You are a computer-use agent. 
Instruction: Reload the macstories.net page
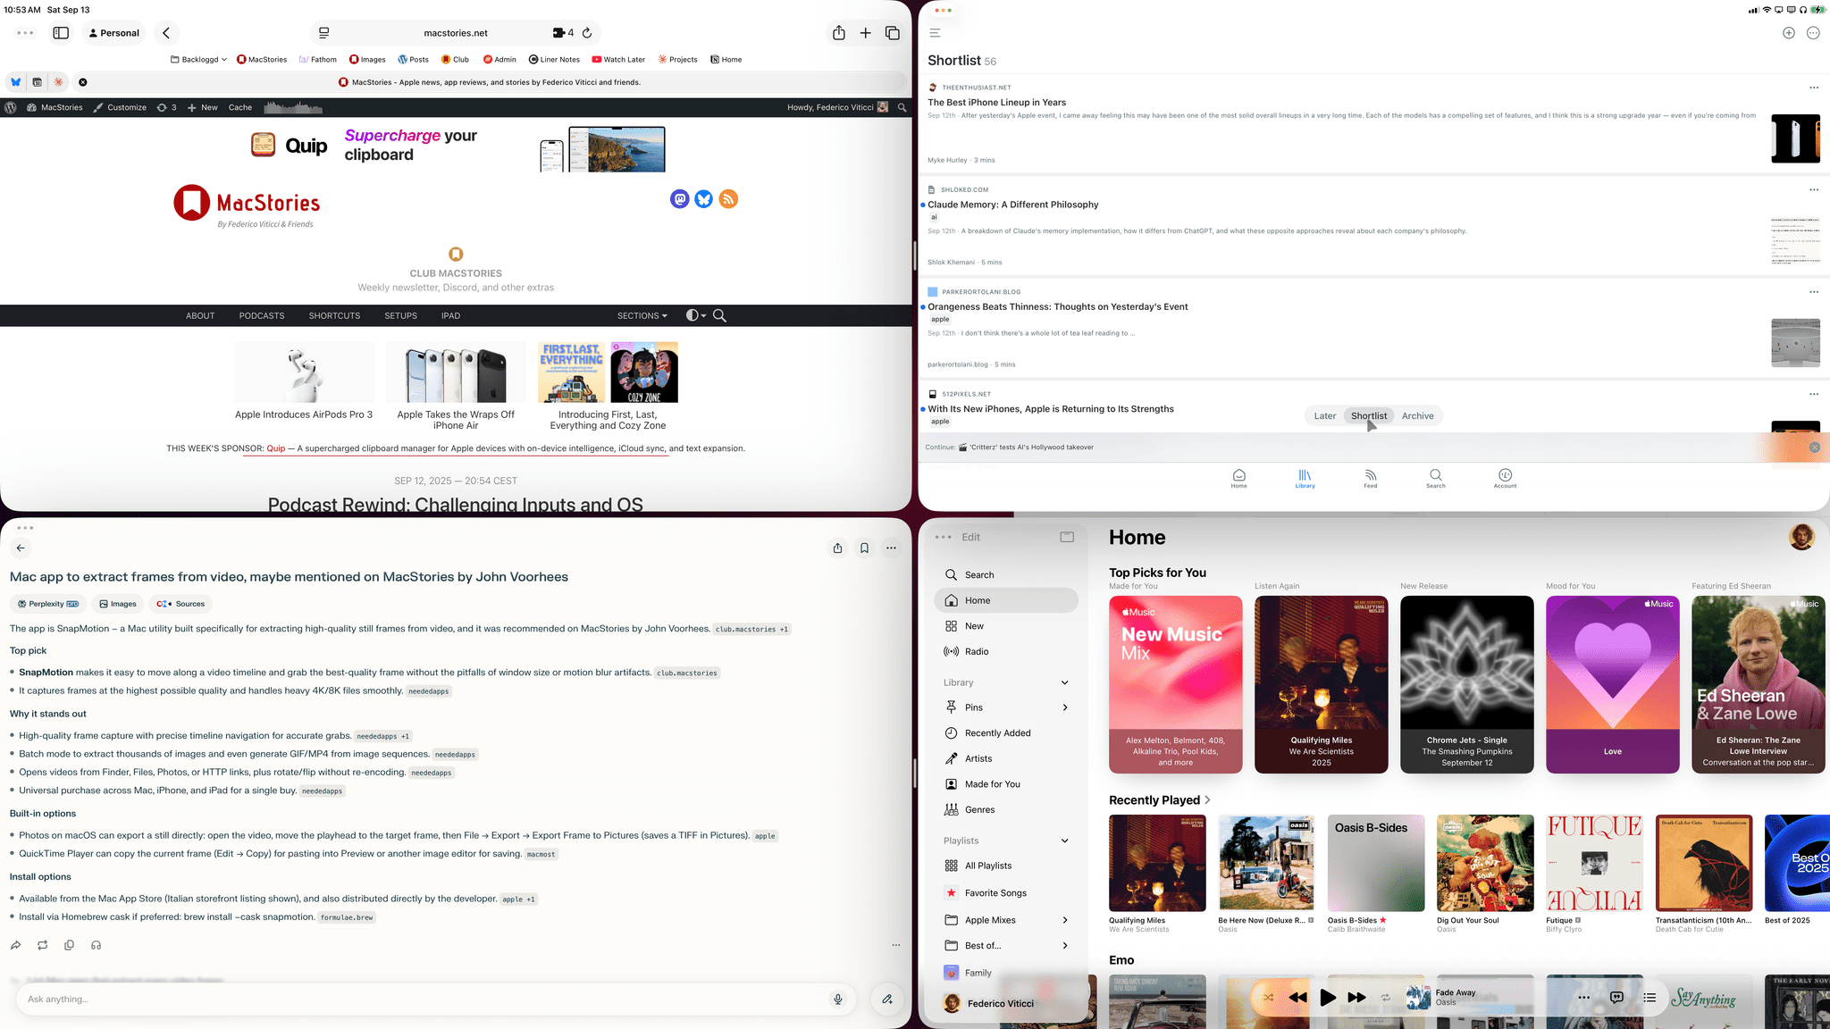(587, 33)
